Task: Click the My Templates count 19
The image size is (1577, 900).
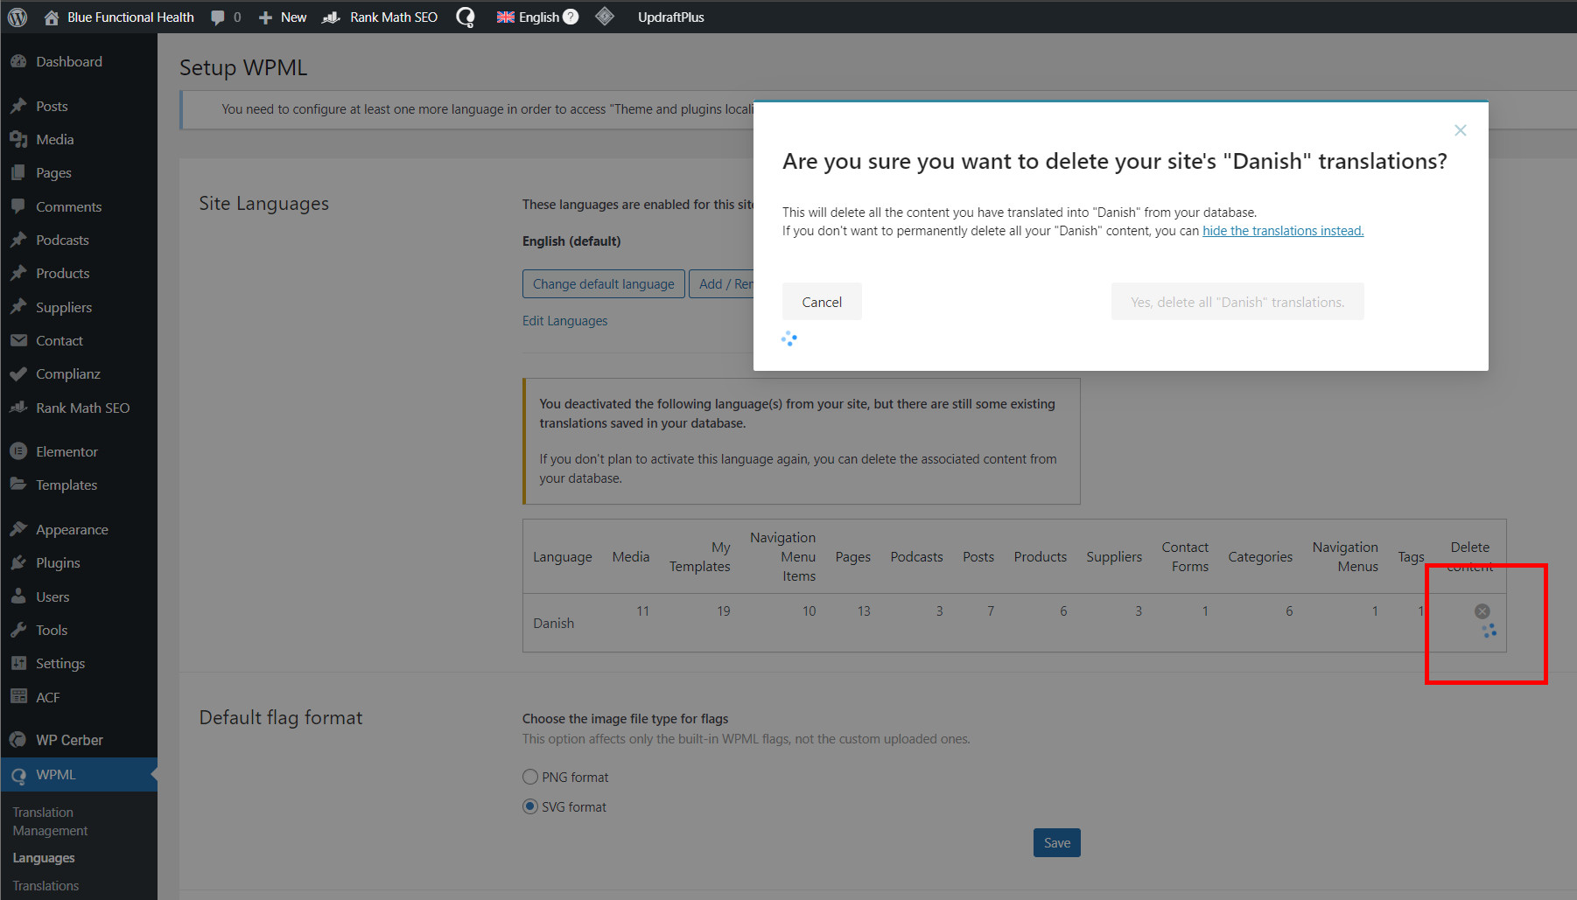Action: (723, 611)
